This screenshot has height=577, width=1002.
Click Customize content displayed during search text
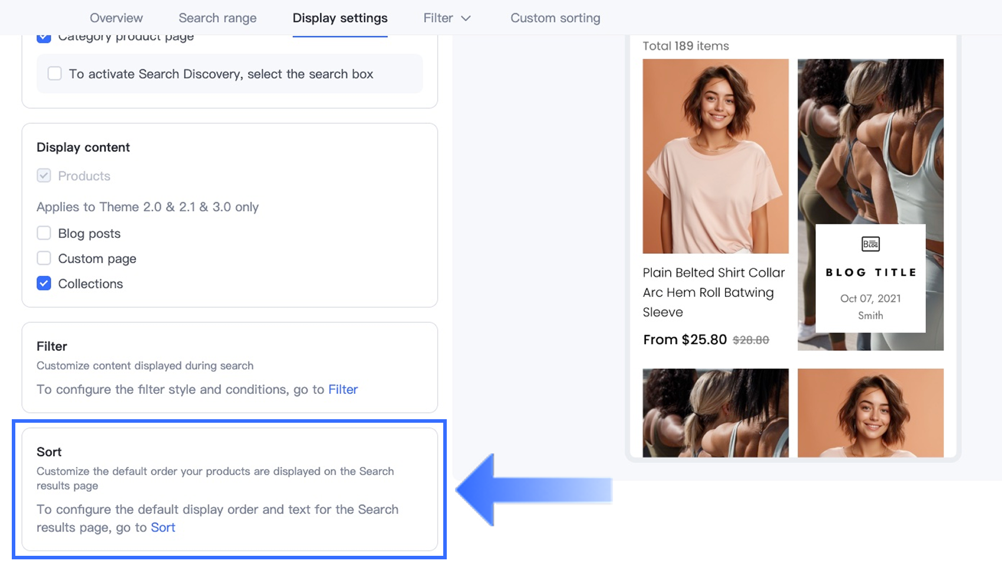[145, 366]
